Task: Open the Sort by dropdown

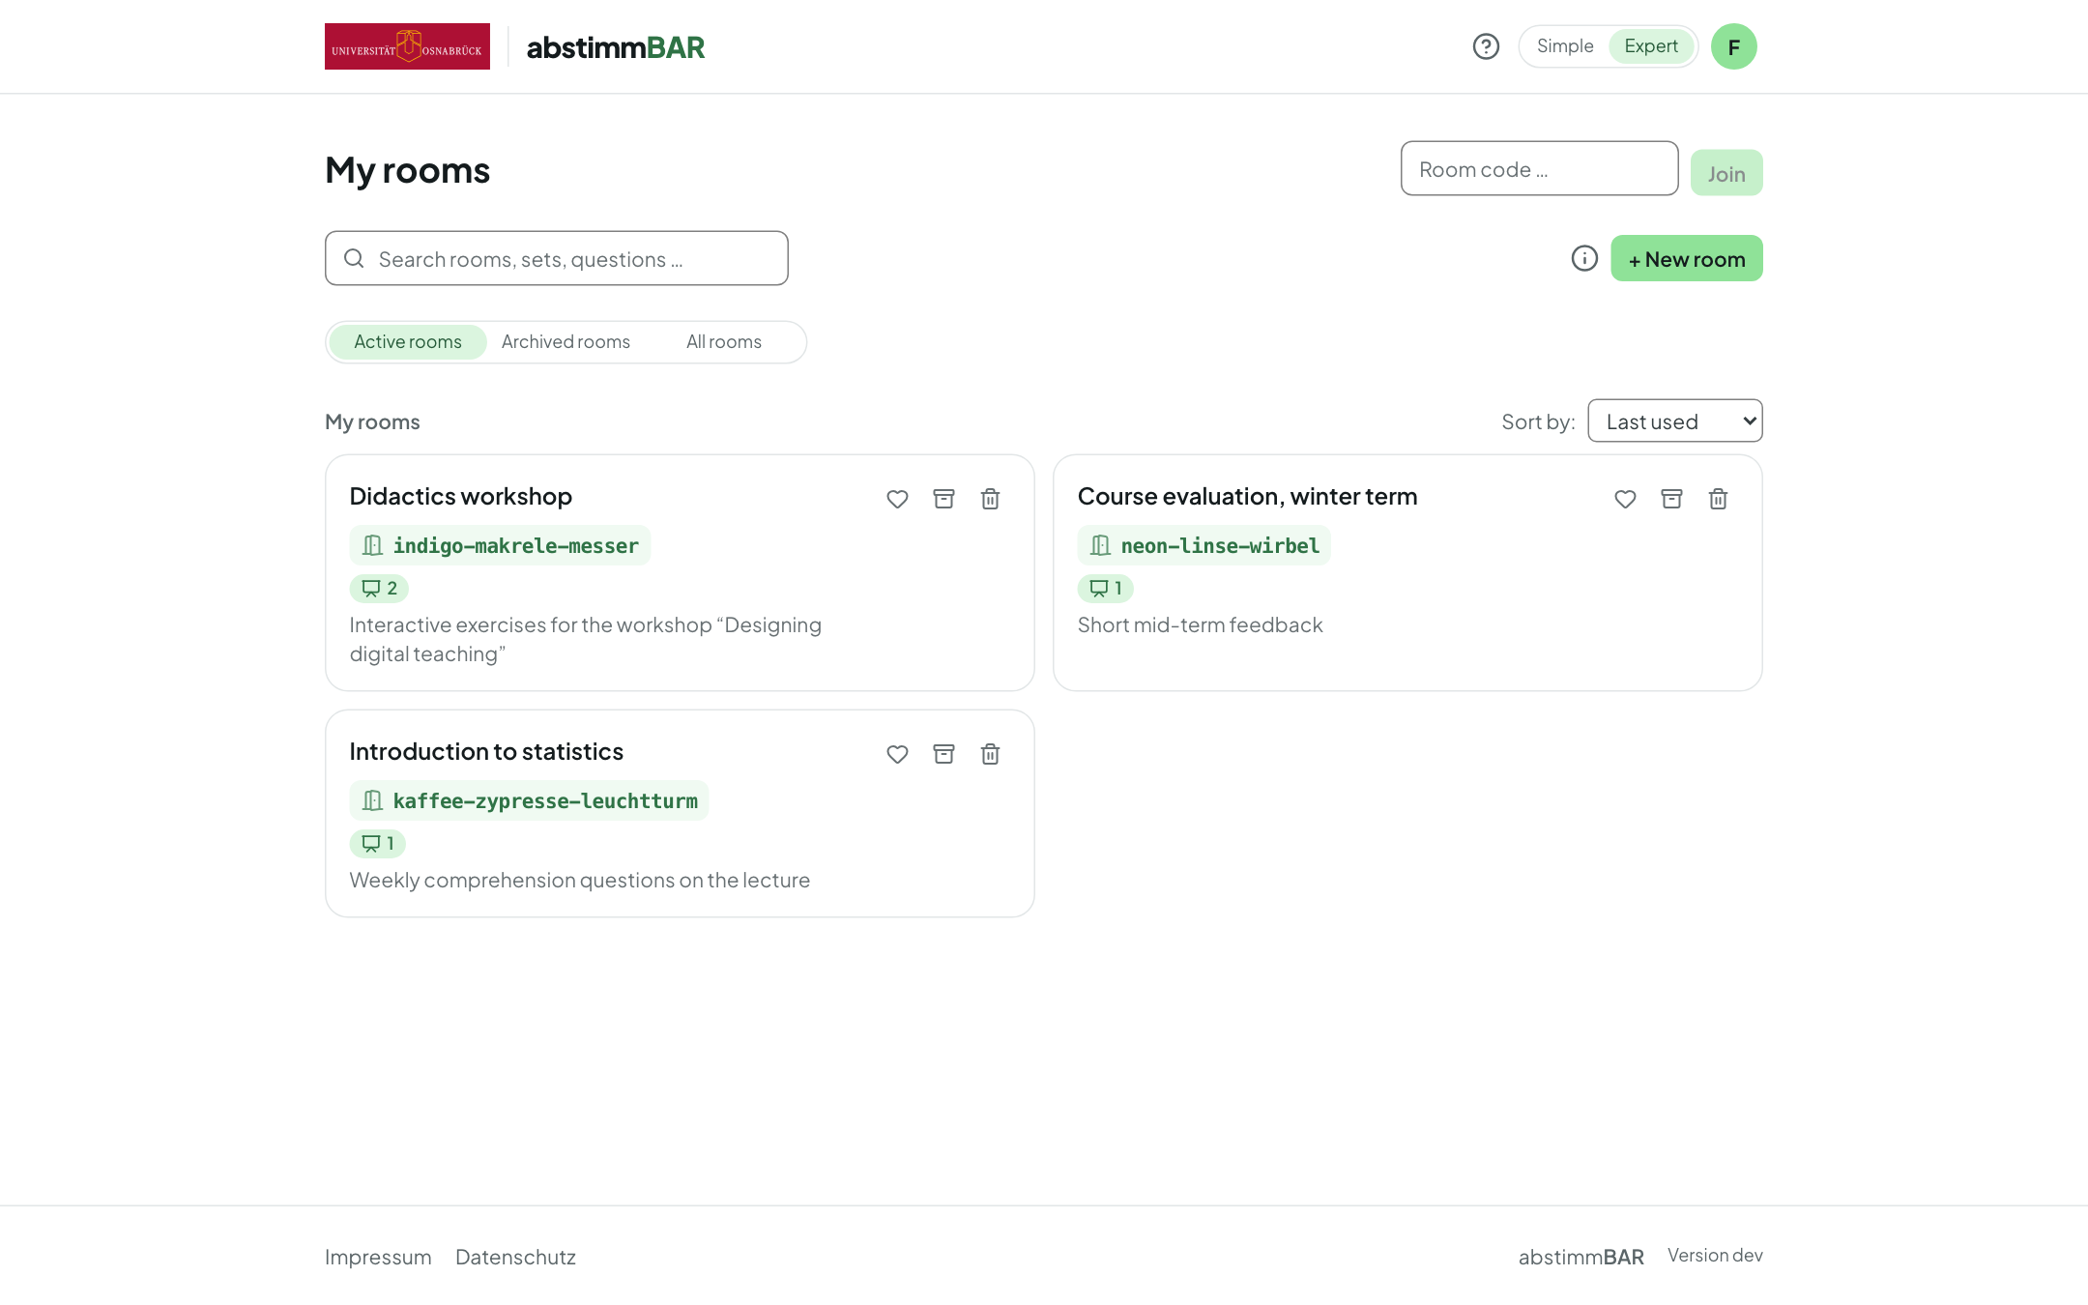Action: click(1674, 420)
